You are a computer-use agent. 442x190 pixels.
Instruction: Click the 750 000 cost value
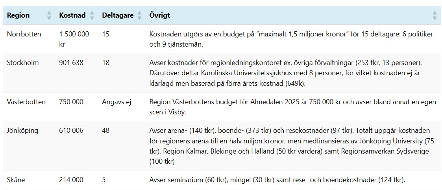71,102
